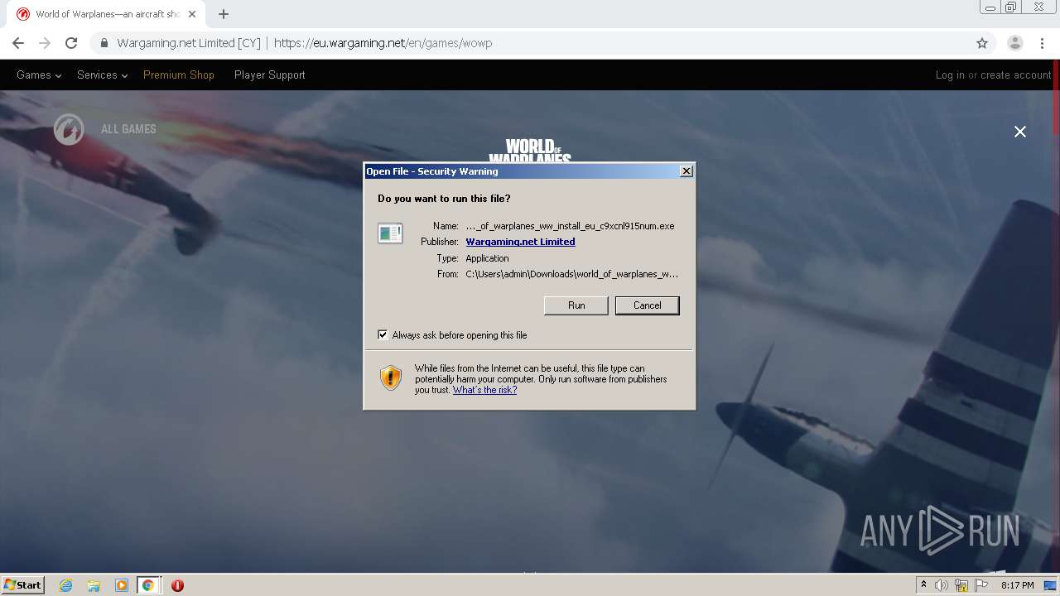Open the Chrome three-dot menu

(x=1041, y=43)
